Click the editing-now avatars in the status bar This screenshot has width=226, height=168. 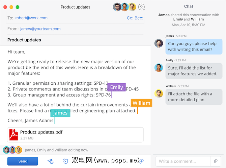pyautogui.click(x=12, y=150)
